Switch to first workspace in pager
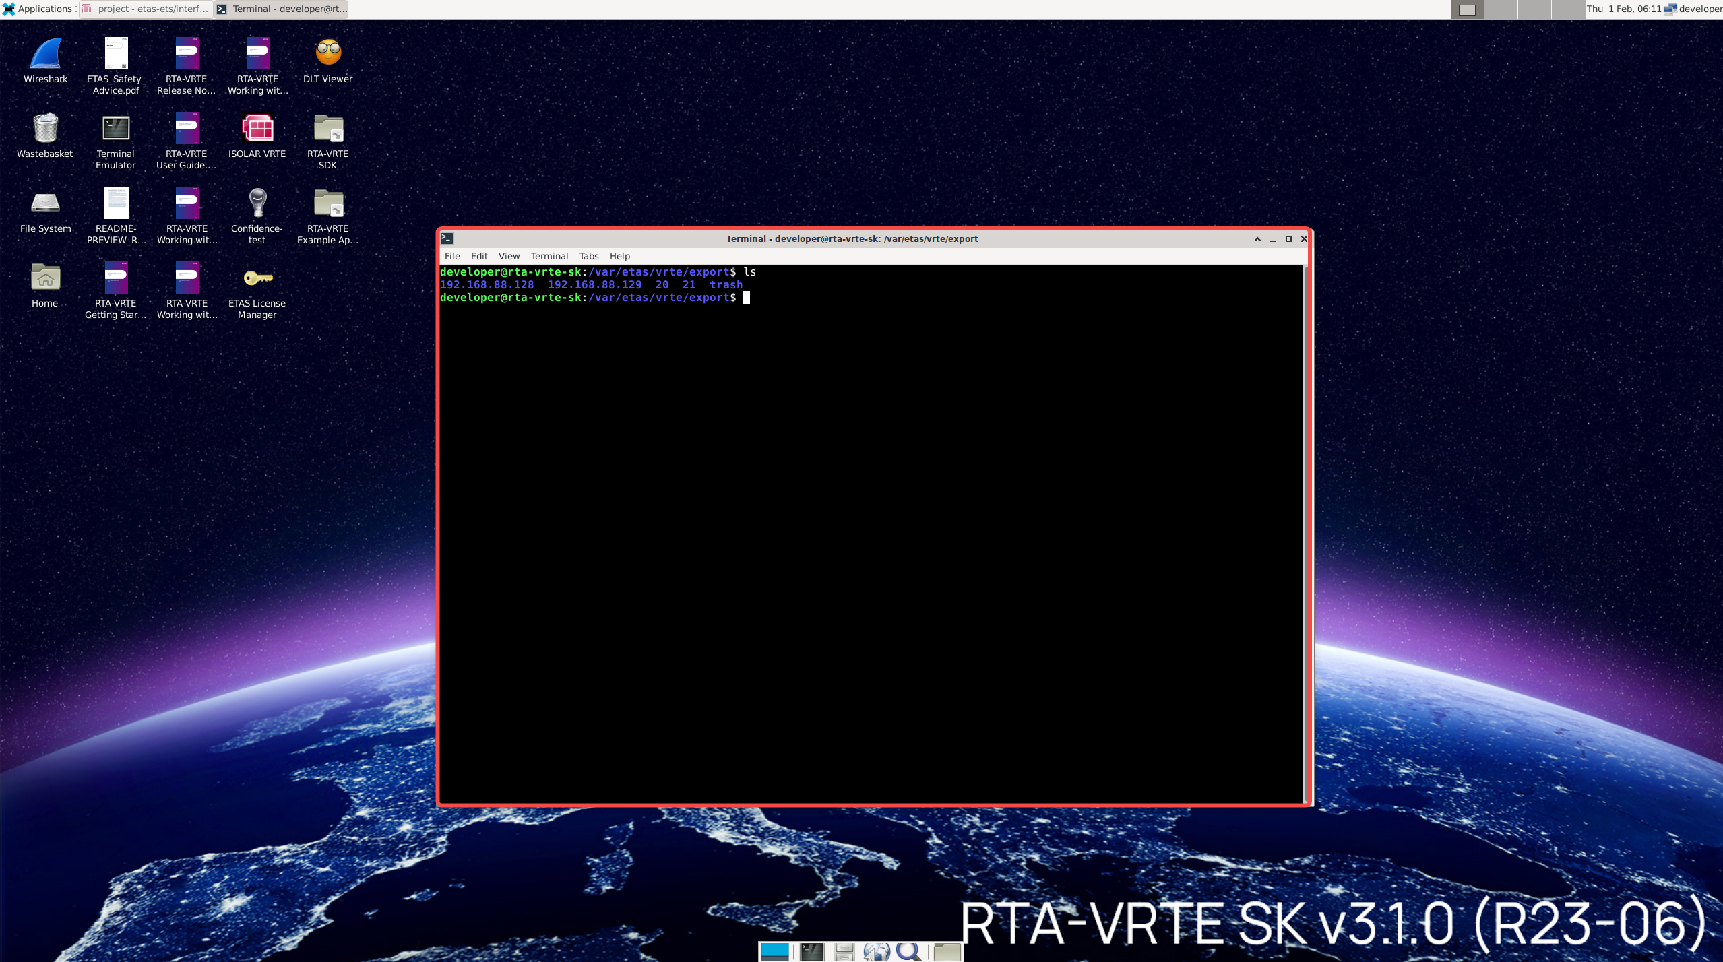The image size is (1723, 962). coord(1467,9)
